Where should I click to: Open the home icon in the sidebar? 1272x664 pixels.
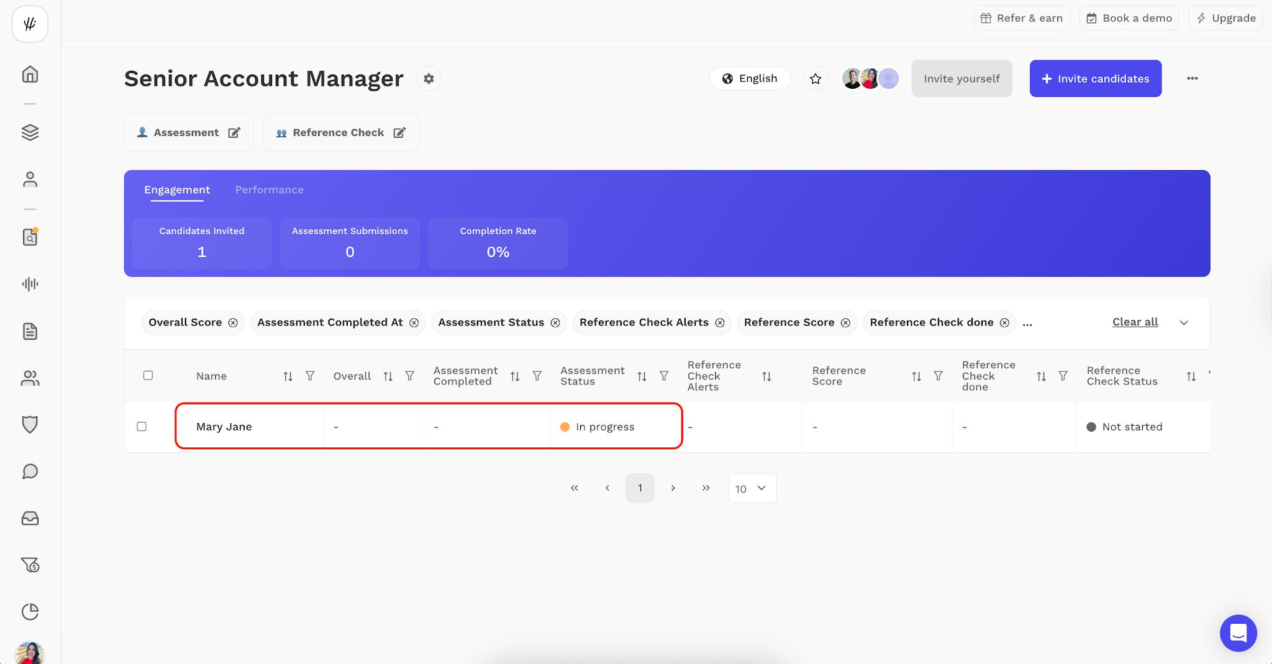[x=30, y=75]
